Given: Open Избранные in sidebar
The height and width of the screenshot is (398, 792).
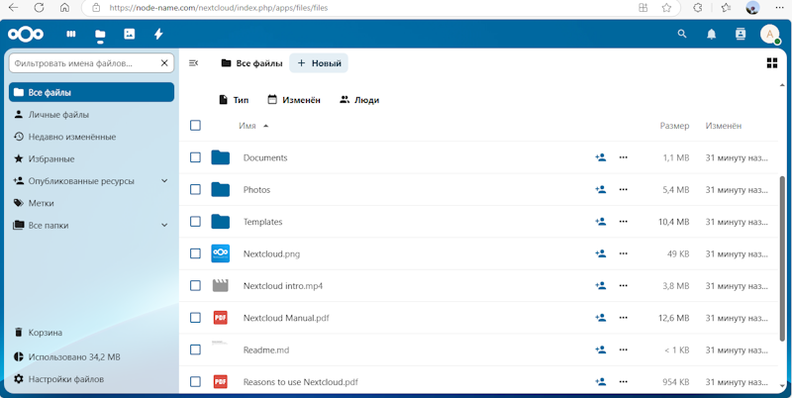Looking at the screenshot, I should [91, 159].
